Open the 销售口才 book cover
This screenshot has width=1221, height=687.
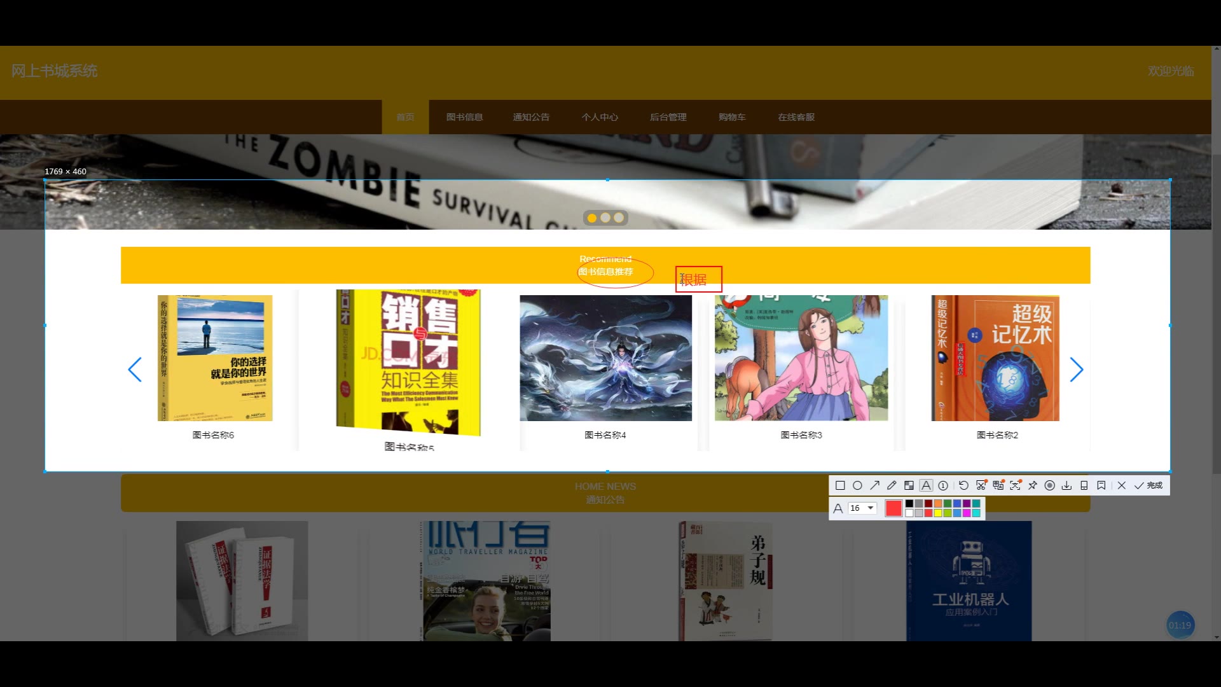[408, 363]
